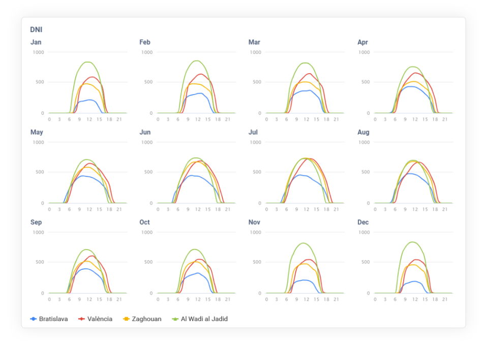Click the 0 axis label in the Sep chart
The width and height of the screenshot is (488, 351).
click(x=42, y=293)
